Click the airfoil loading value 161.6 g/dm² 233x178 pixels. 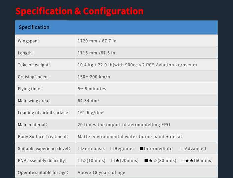(91, 113)
